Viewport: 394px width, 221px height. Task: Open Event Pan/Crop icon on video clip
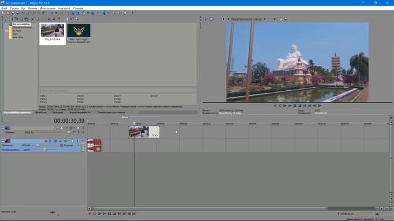tap(153, 135)
